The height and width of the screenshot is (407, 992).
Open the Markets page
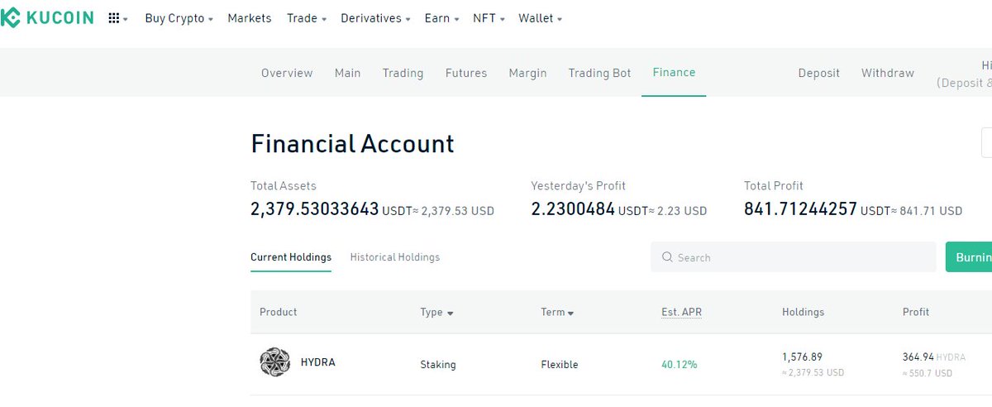(250, 18)
